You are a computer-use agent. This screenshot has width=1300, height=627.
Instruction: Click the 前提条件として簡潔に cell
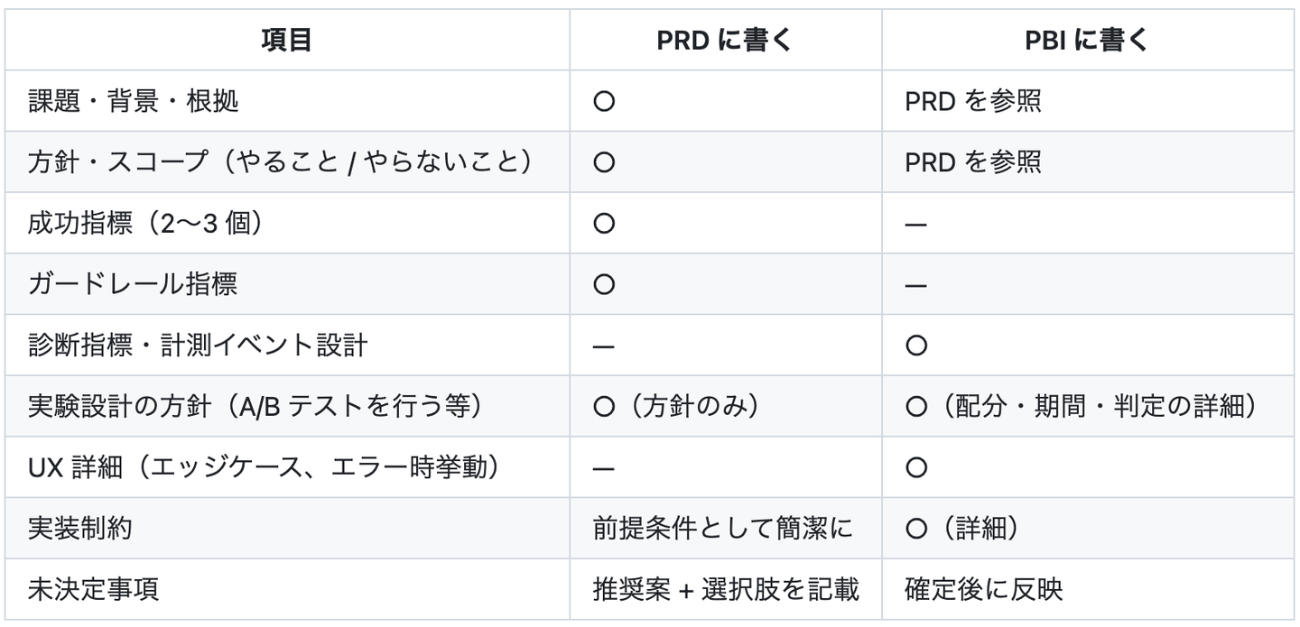click(722, 529)
